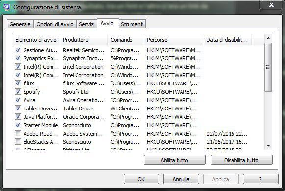Image resolution: width=285 pixels, height=191 pixels.
Task: Click the scroll up arrow of the list
Action: click(268, 38)
